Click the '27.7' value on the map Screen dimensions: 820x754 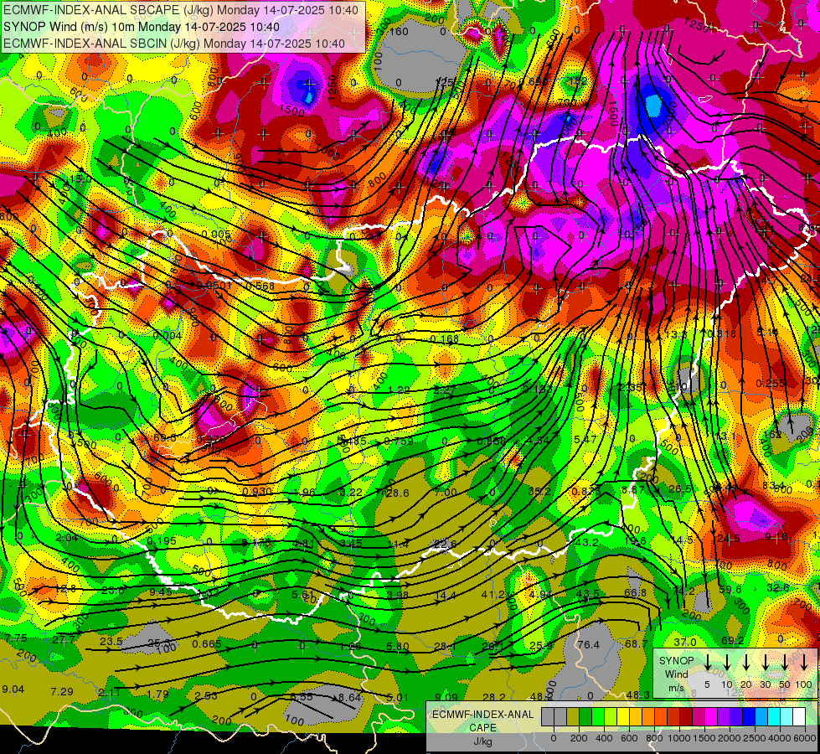point(64,639)
